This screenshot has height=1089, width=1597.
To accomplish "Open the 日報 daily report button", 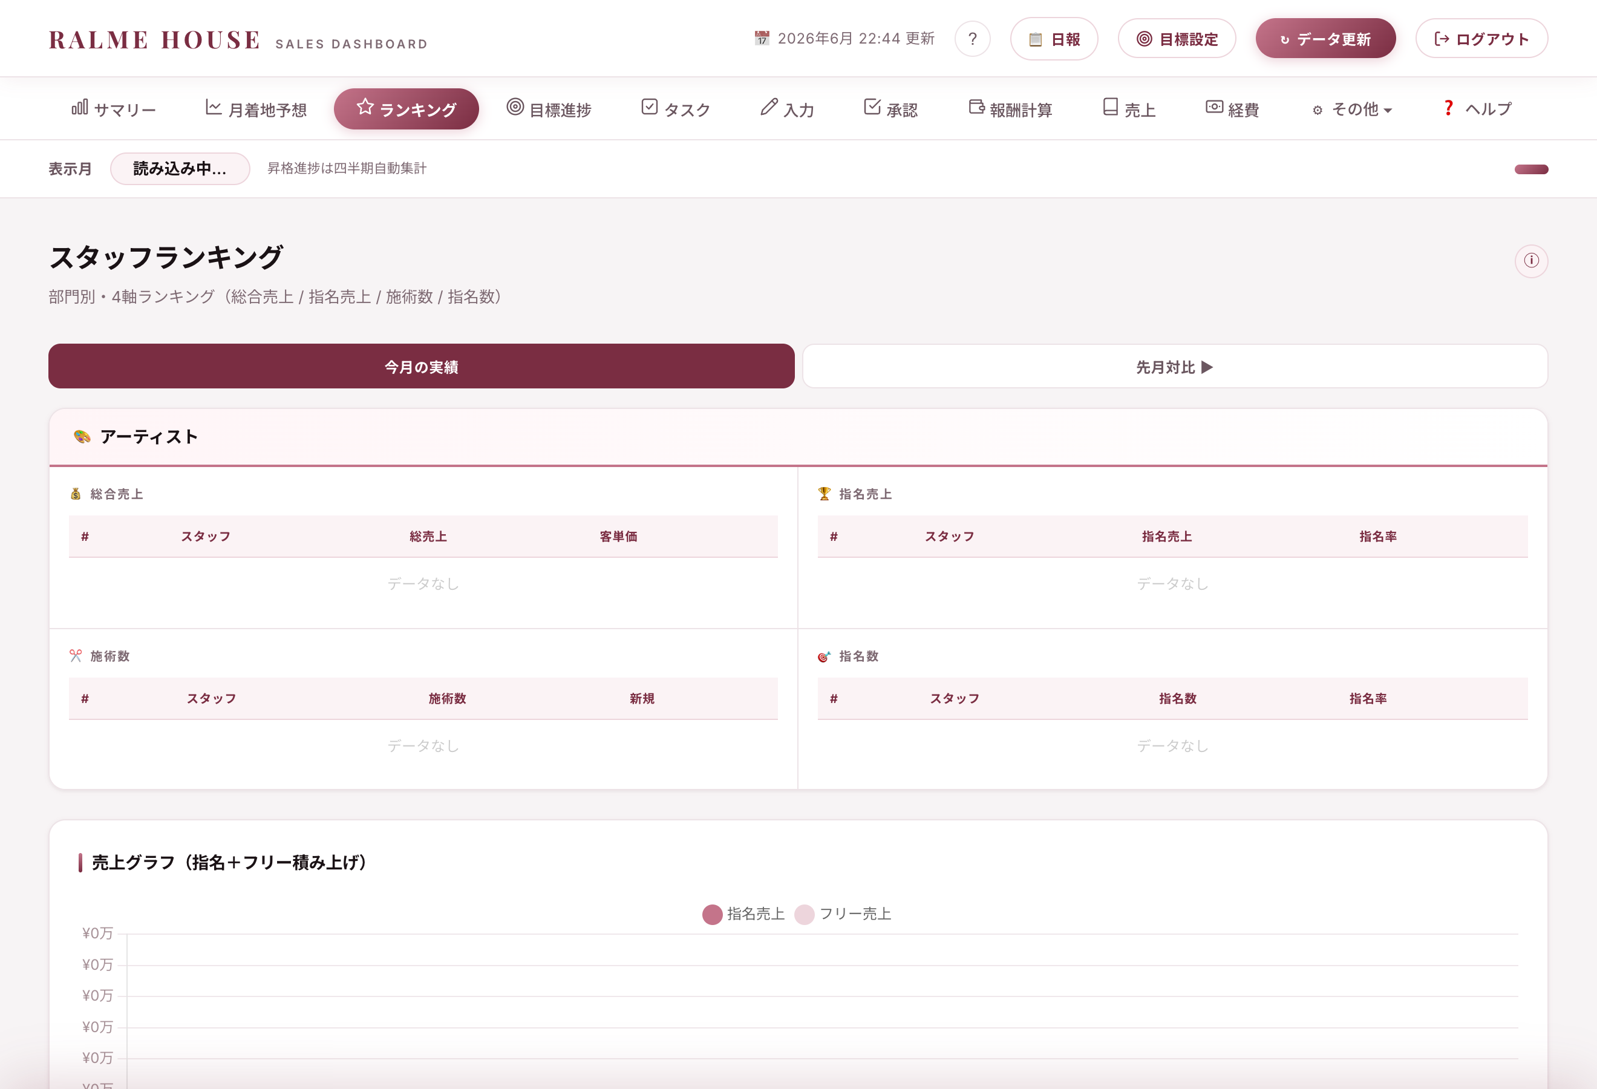I will tap(1054, 39).
